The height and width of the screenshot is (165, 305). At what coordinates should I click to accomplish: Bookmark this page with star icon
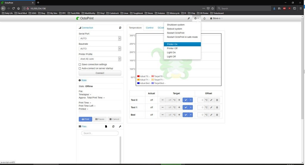(213, 8)
